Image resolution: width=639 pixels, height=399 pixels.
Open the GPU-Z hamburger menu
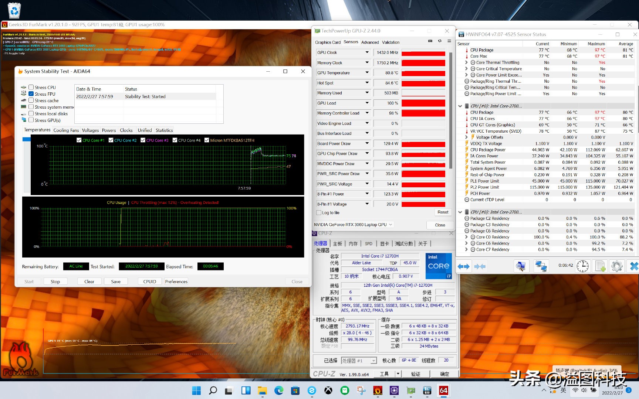tap(449, 41)
